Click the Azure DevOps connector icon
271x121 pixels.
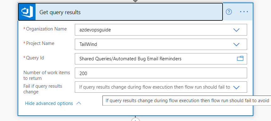click(x=27, y=12)
